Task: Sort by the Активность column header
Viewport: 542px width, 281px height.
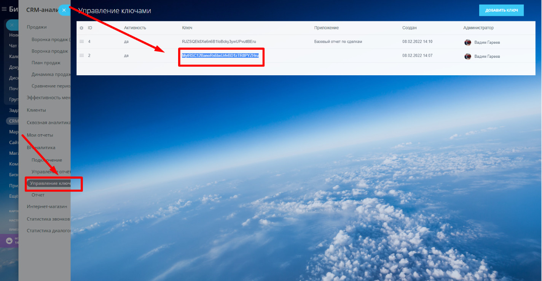Action: point(135,28)
